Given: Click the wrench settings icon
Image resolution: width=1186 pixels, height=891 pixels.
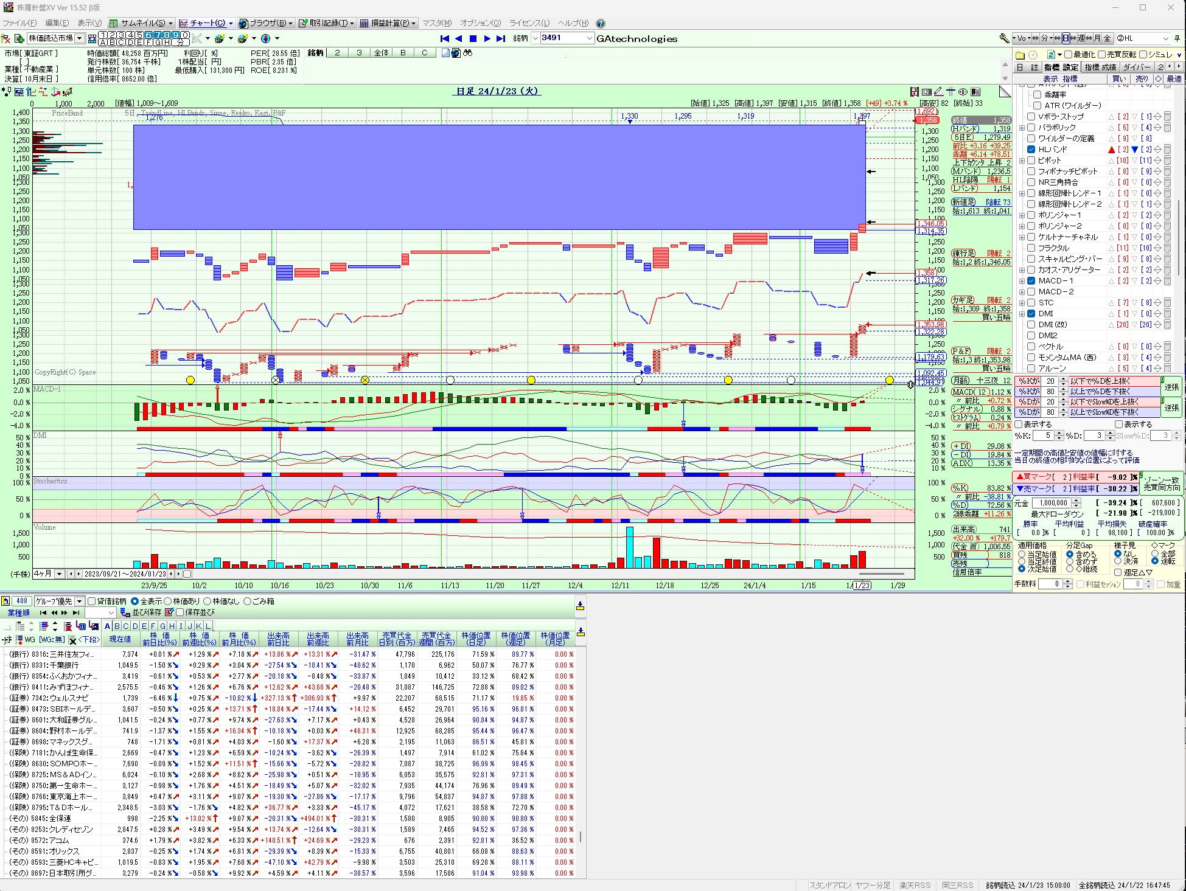Looking at the screenshot, I should coord(1004,38).
